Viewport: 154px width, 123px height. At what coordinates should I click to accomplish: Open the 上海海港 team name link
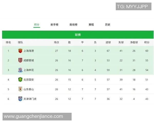28,51
